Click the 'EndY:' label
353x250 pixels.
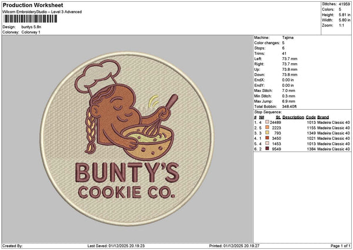tap(259, 85)
